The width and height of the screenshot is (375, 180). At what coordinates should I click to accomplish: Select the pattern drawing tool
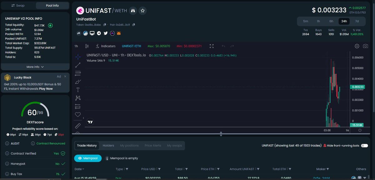tap(78, 98)
